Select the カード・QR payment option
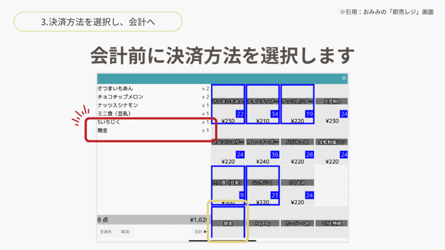445x250 pixels. coord(297,223)
